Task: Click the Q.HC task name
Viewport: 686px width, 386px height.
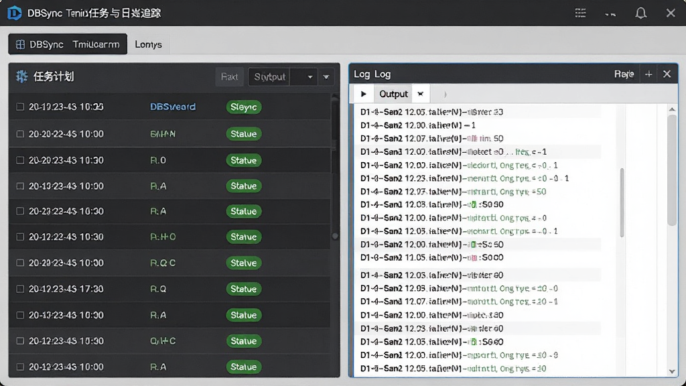Action: [x=163, y=340]
